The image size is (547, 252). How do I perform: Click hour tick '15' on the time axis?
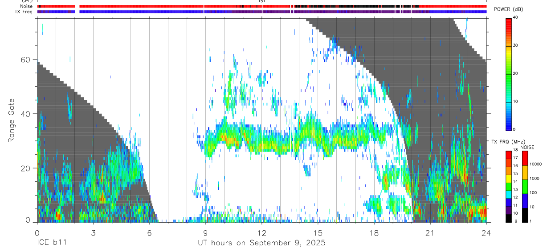[318, 232]
